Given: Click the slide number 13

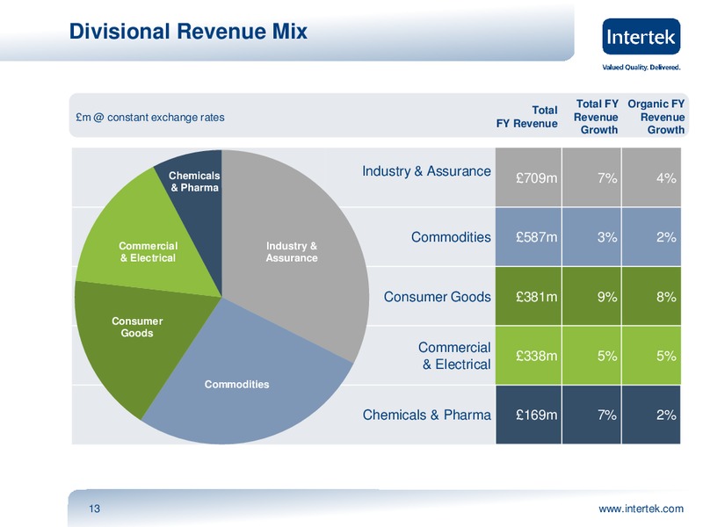Looking at the screenshot, I should [x=95, y=509].
